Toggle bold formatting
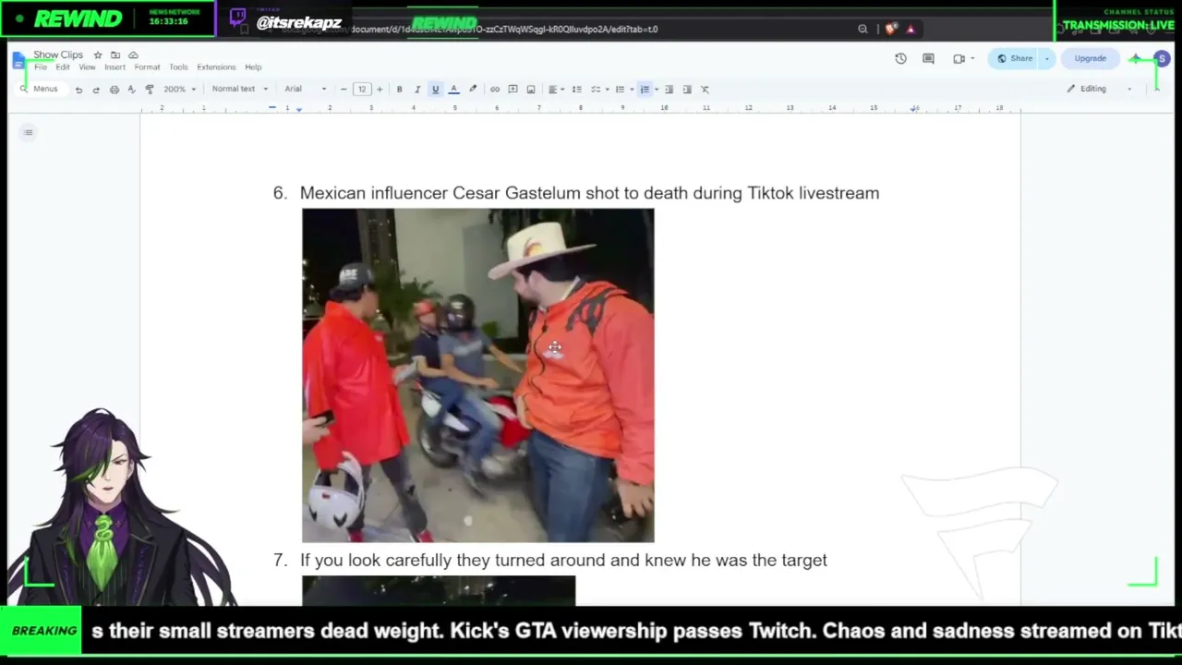1182x665 pixels. coord(399,90)
